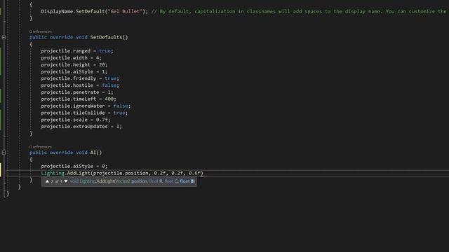Click the projectile.height = 20 line

coord(74,65)
